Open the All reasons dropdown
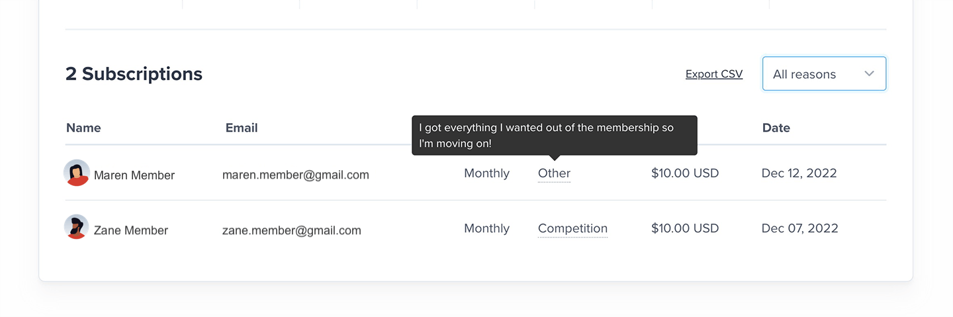This screenshot has width=953, height=317. pyautogui.click(x=824, y=73)
